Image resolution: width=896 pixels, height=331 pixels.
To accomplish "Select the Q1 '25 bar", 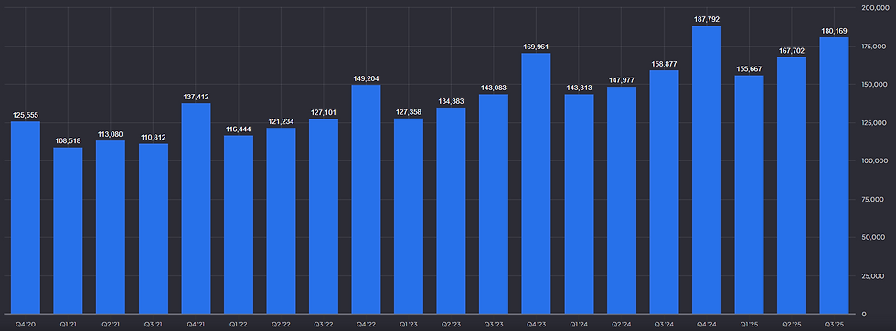I will (x=750, y=195).
